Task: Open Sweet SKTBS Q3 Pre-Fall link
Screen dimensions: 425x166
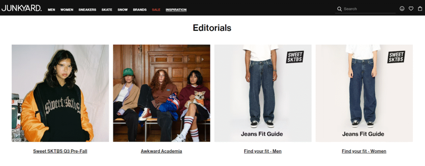Action: tap(60, 151)
